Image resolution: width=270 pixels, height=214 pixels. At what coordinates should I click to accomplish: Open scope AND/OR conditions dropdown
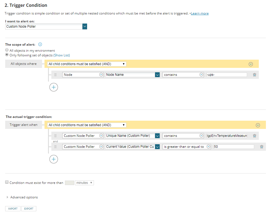(x=87, y=64)
